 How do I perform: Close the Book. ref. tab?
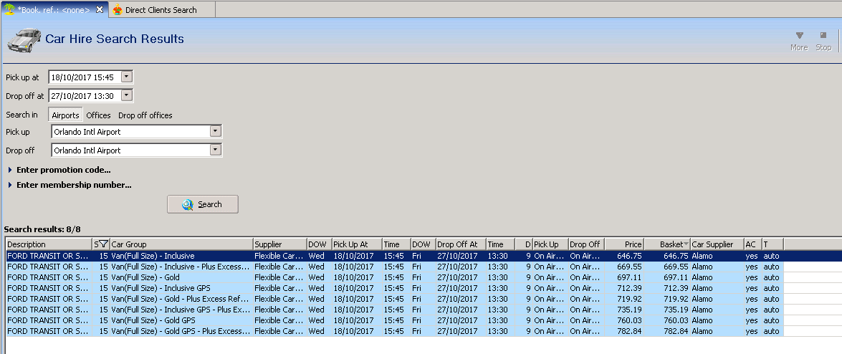pos(100,9)
